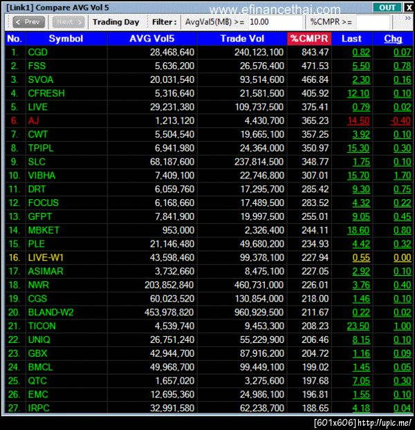This screenshot has width=415, height=430.
Task: Sort by the Trade Vol column header
Action: click(242, 39)
